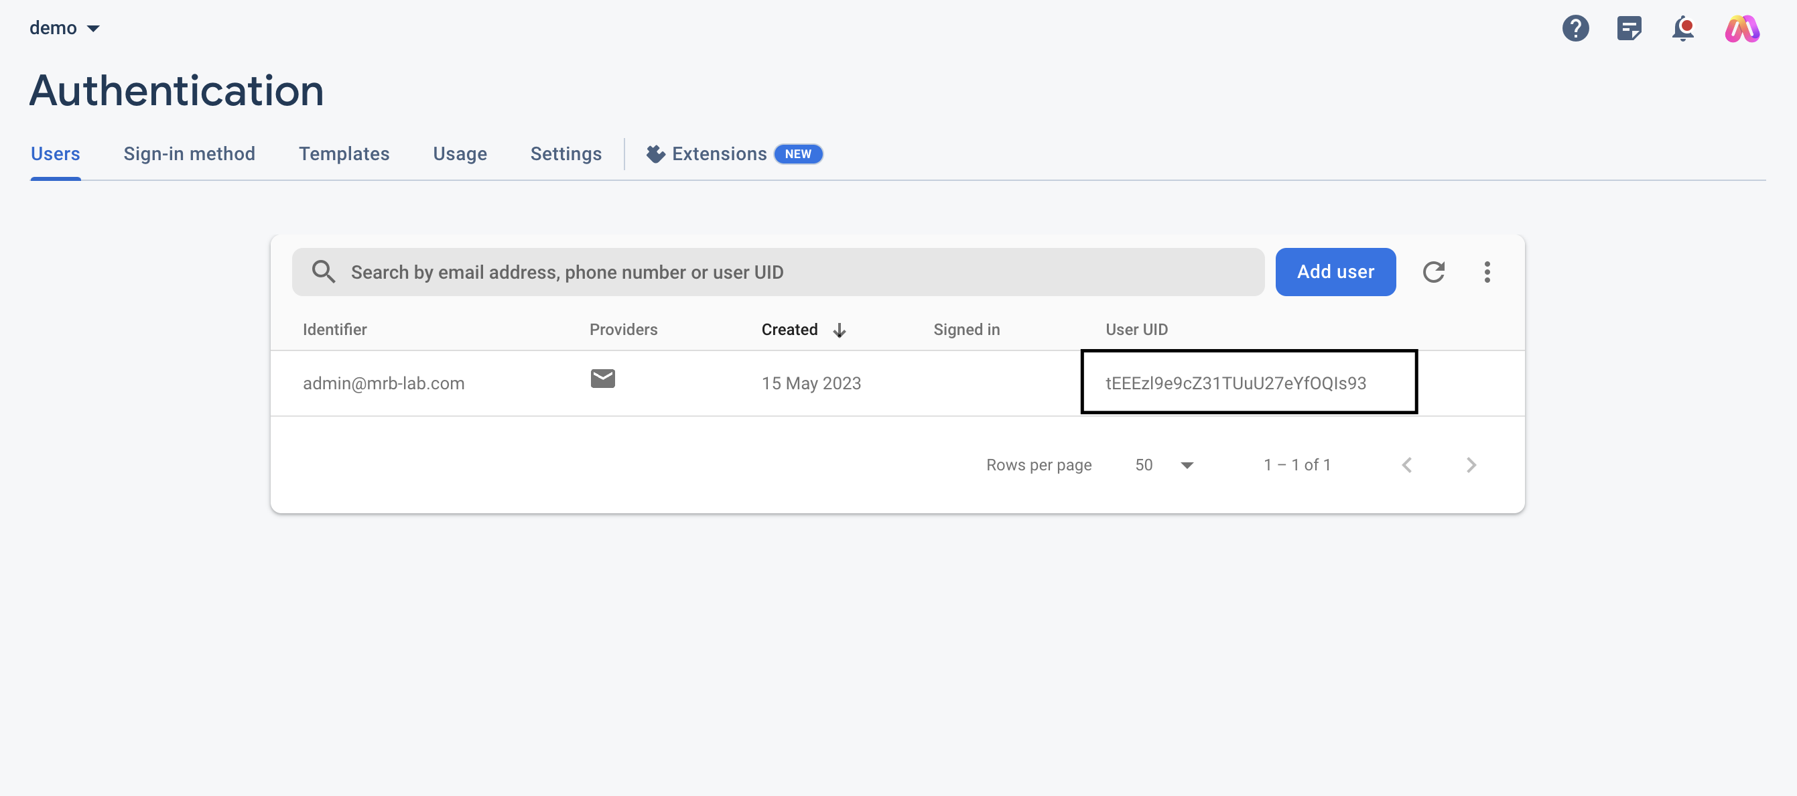This screenshot has width=1797, height=796.
Task: Click the Add user button
Action: (1335, 271)
